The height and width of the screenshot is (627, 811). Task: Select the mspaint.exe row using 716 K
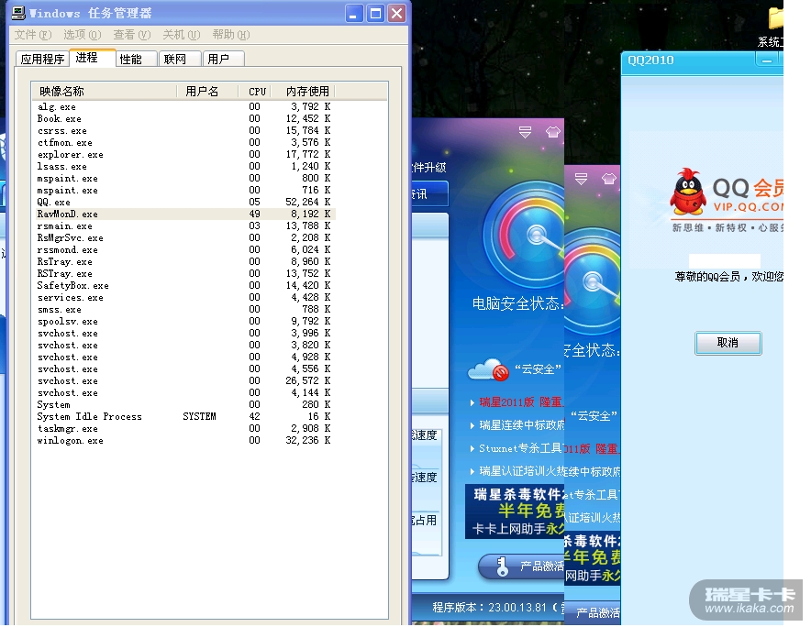coord(184,191)
